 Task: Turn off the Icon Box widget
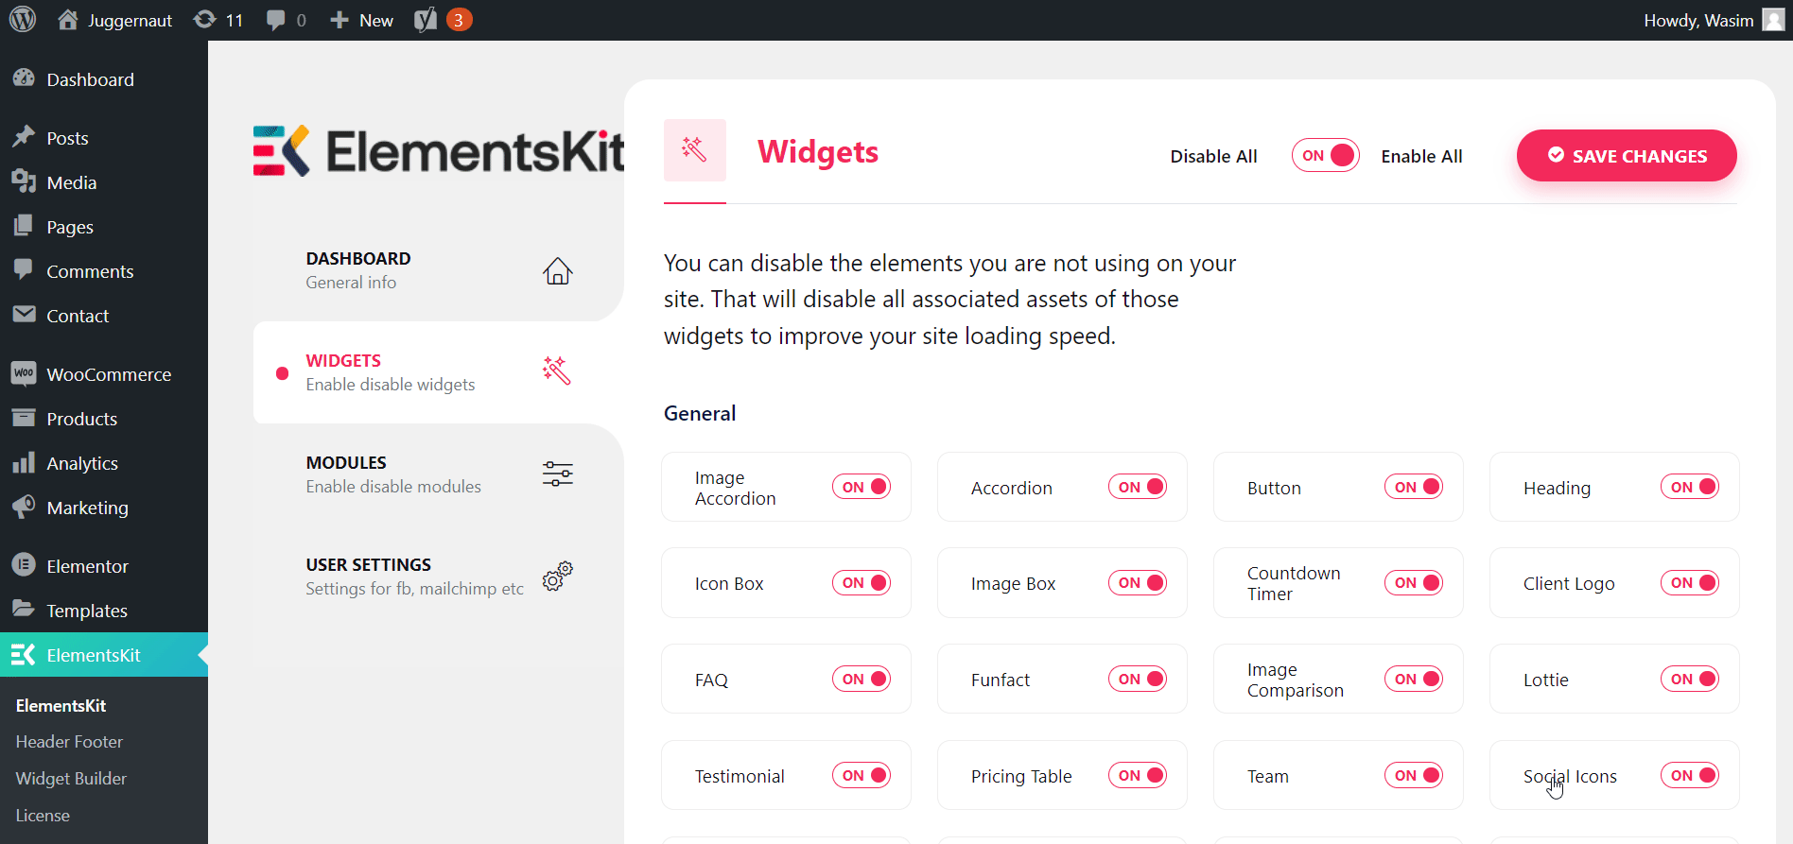click(x=862, y=583)
